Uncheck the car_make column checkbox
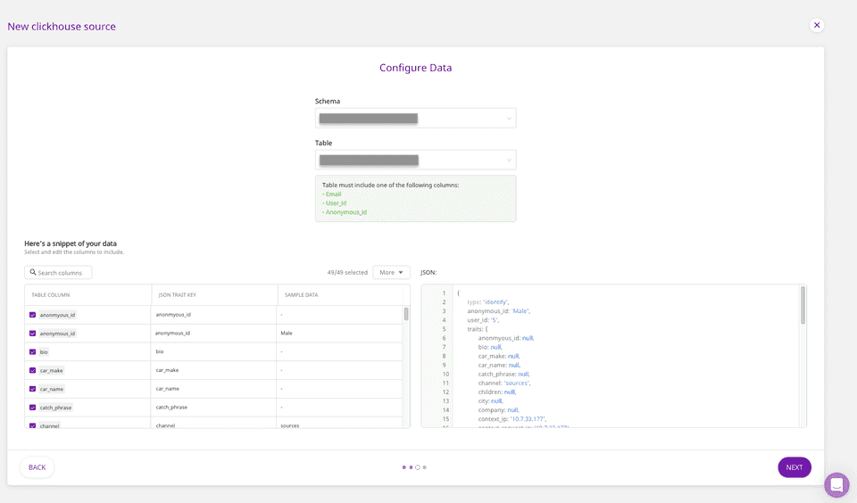 pos(33,370)
